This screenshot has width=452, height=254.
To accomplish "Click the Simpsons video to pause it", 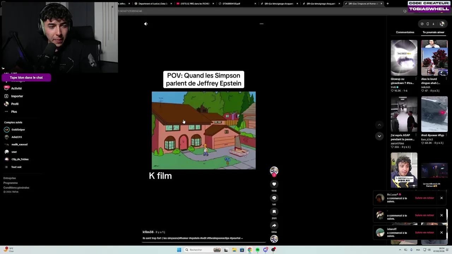I will 204,131.
